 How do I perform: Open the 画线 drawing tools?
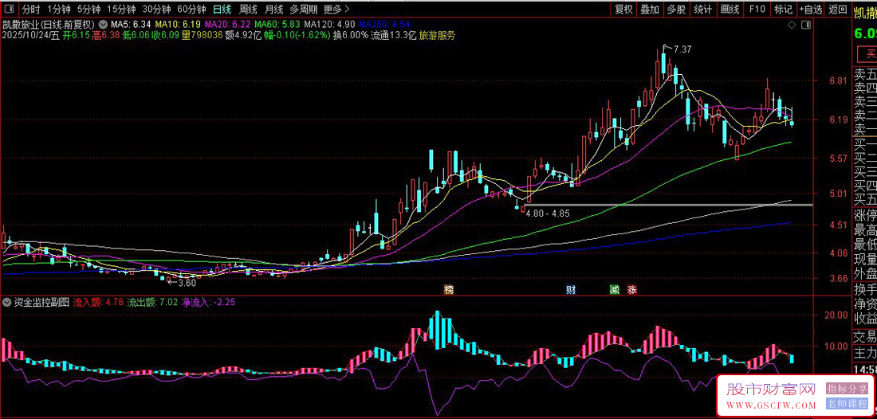[729, 10]
